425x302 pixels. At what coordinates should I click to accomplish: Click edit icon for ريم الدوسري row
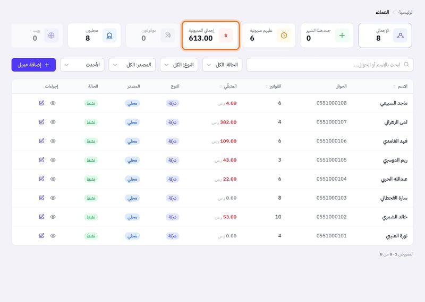[x=41, y=160]
